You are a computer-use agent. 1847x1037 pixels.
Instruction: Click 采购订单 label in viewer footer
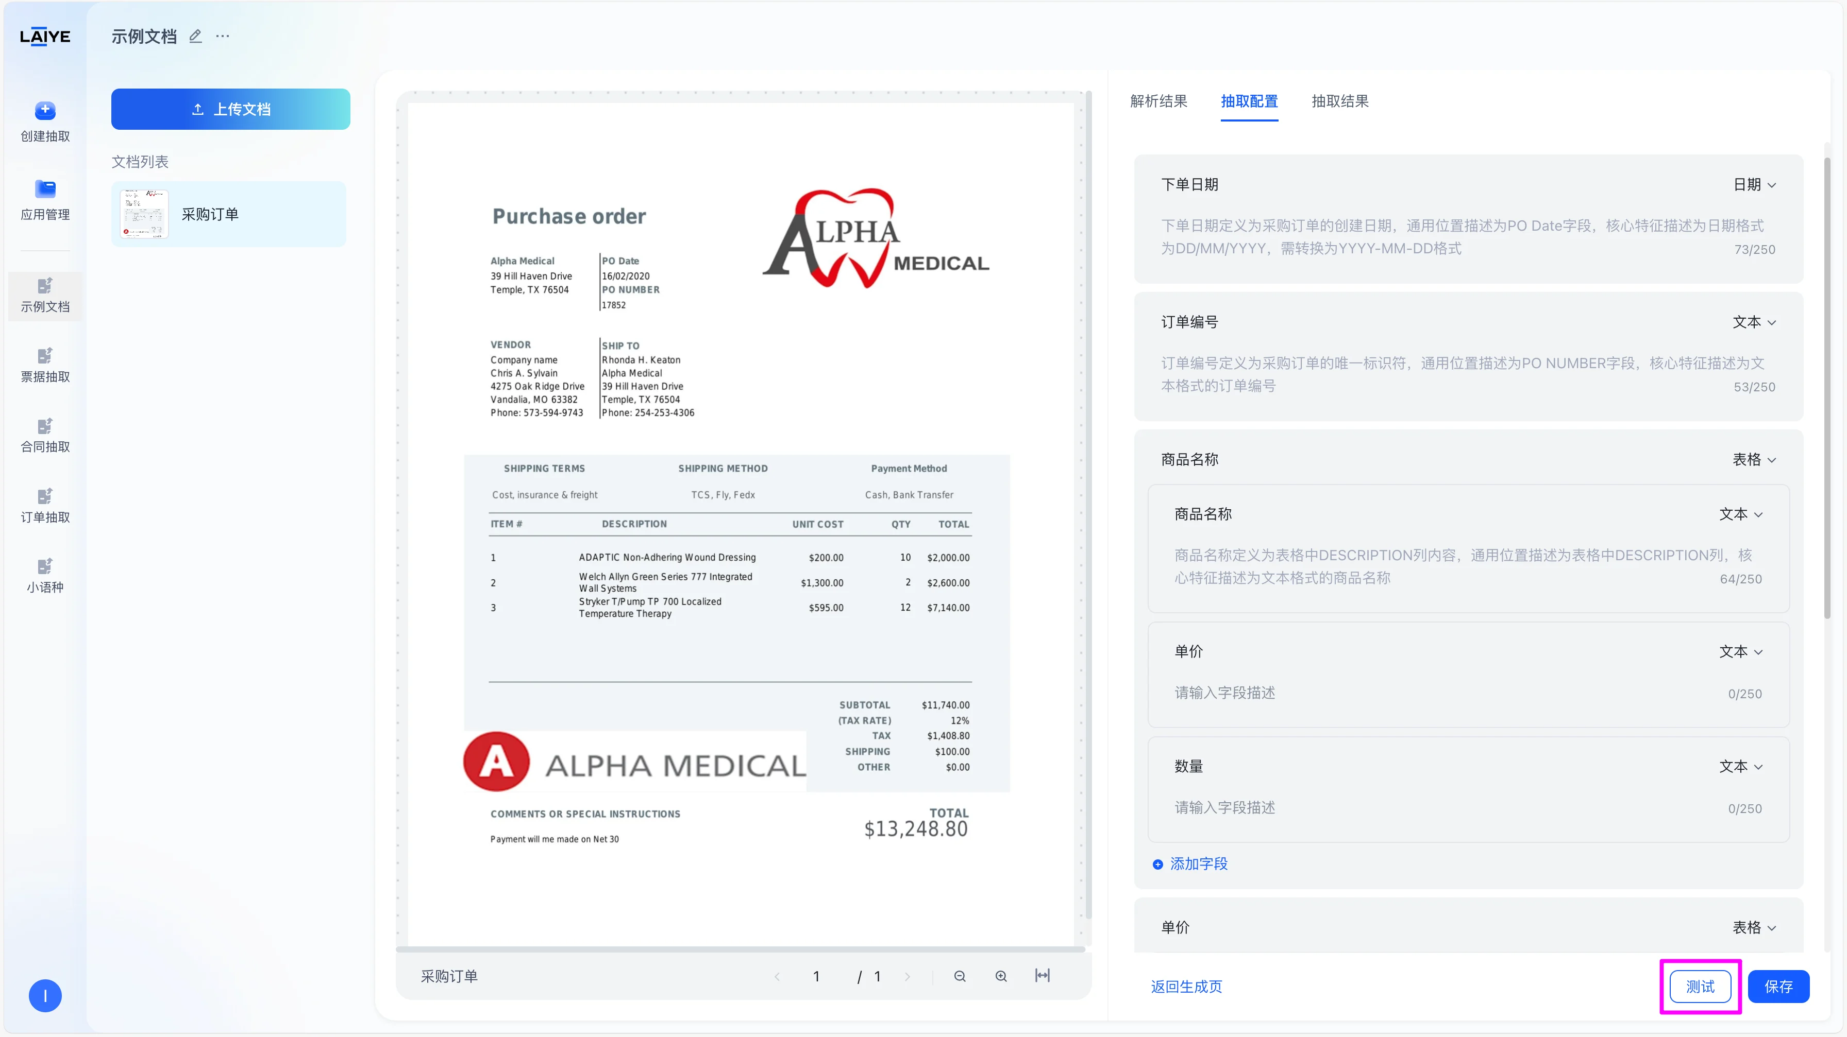coord(449,976)
